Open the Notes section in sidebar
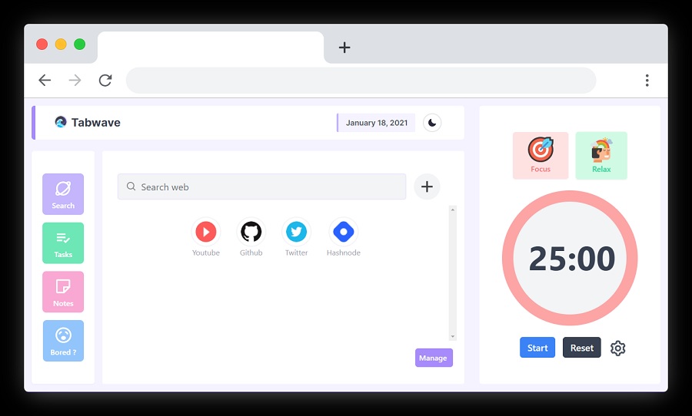 (63, 292)
